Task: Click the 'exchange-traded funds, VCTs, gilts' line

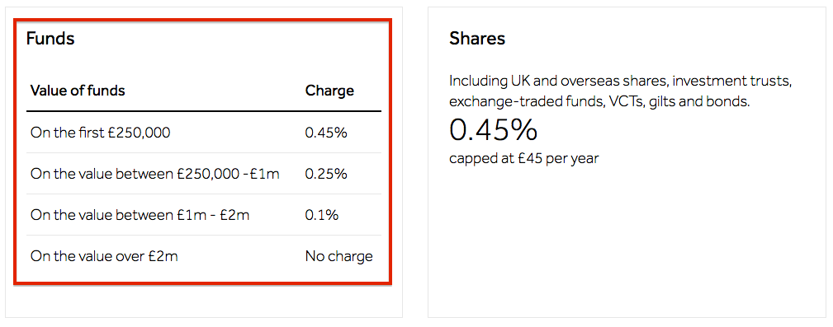Action: (599, 101)
